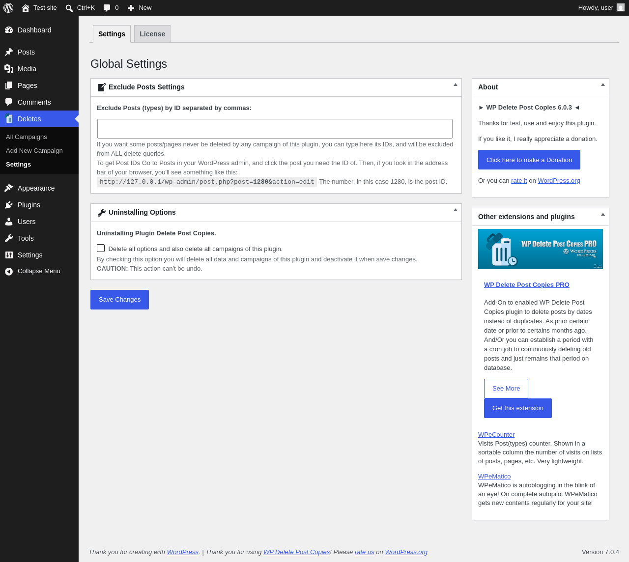Open the WP Delete Post Copies PRO link
This screenshot has height=562, width=629.
527,285
